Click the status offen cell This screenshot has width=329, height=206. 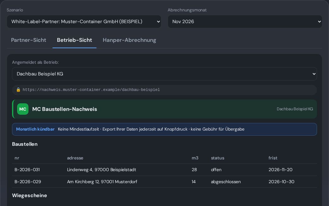(216, 170)
